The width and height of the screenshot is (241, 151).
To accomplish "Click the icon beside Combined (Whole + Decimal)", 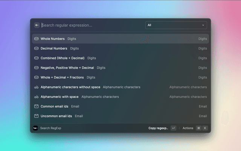I will pos(37,58).
